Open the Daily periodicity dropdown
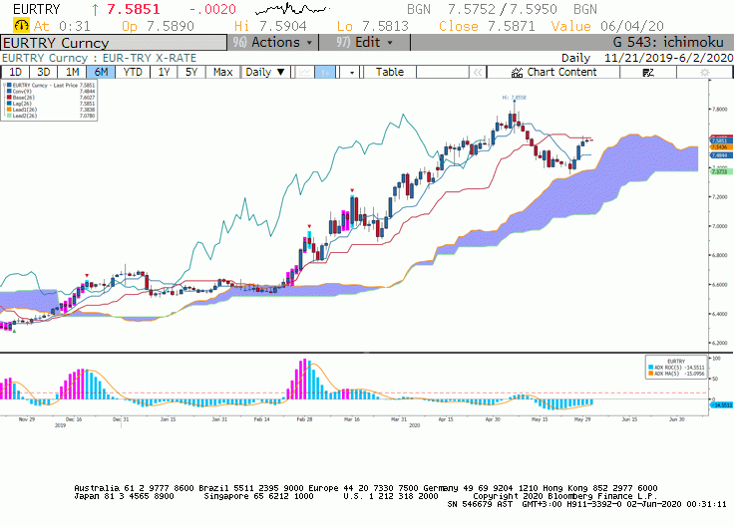The image size is (734, 527). click(265, 72)
